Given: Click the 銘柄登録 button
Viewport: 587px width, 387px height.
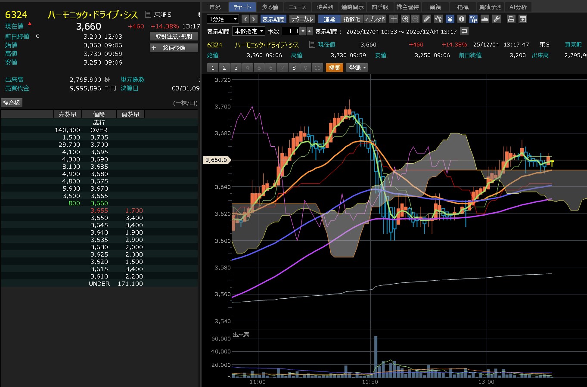Looking at the screenshot, I should pos(174,48).
